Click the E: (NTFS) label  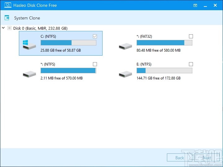pos(144,64)
